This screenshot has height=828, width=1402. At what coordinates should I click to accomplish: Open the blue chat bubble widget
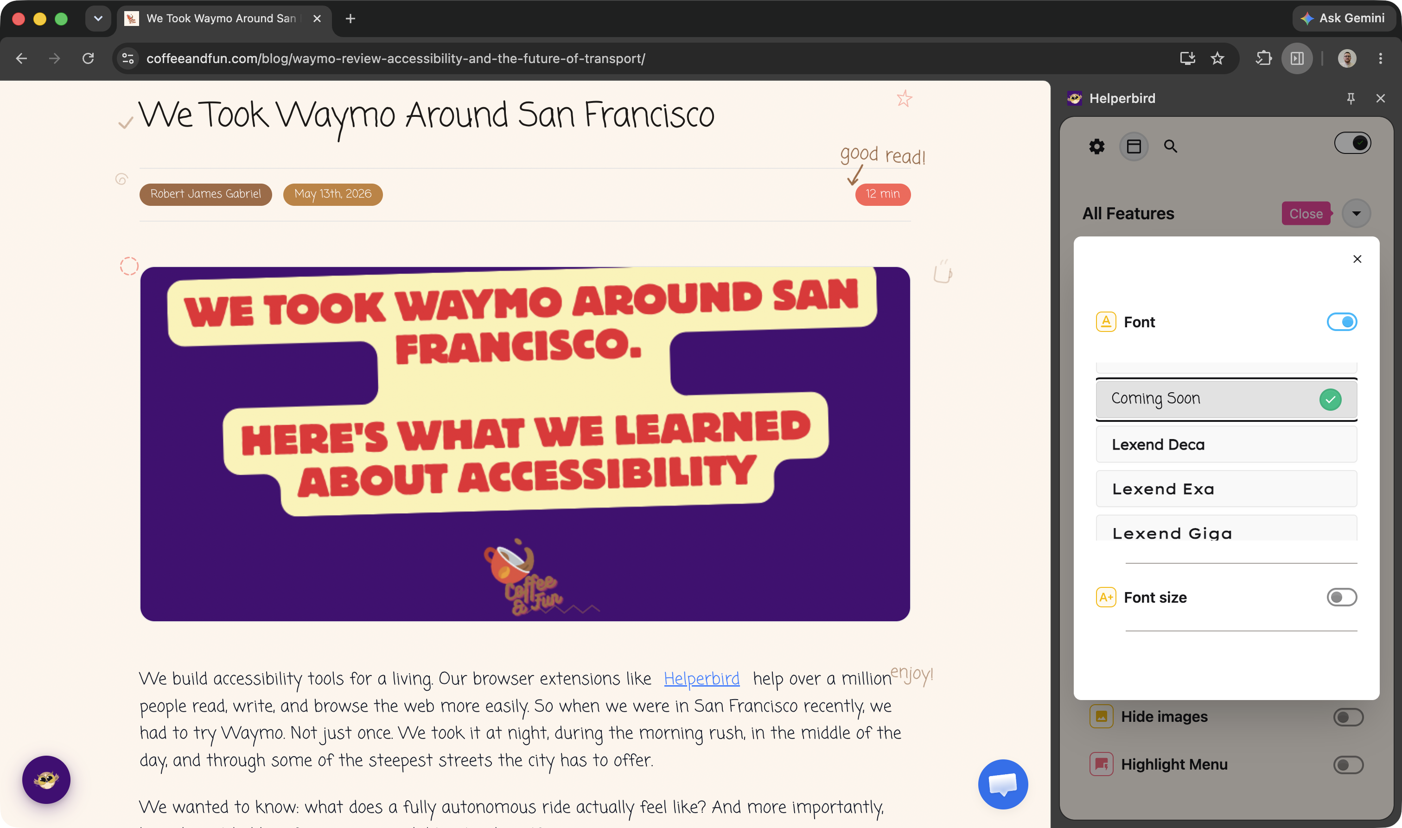(x=1002, y=784)
